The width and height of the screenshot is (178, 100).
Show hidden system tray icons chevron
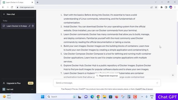click(142, 97)
